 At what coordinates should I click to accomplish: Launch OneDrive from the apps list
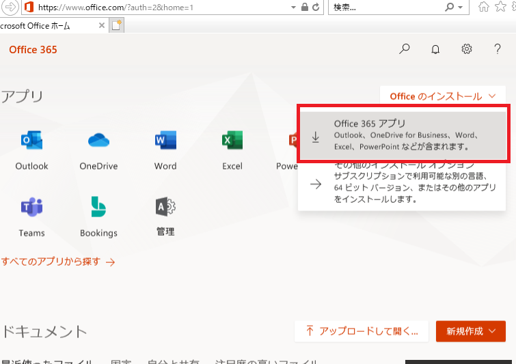click(x=98, y=141)
